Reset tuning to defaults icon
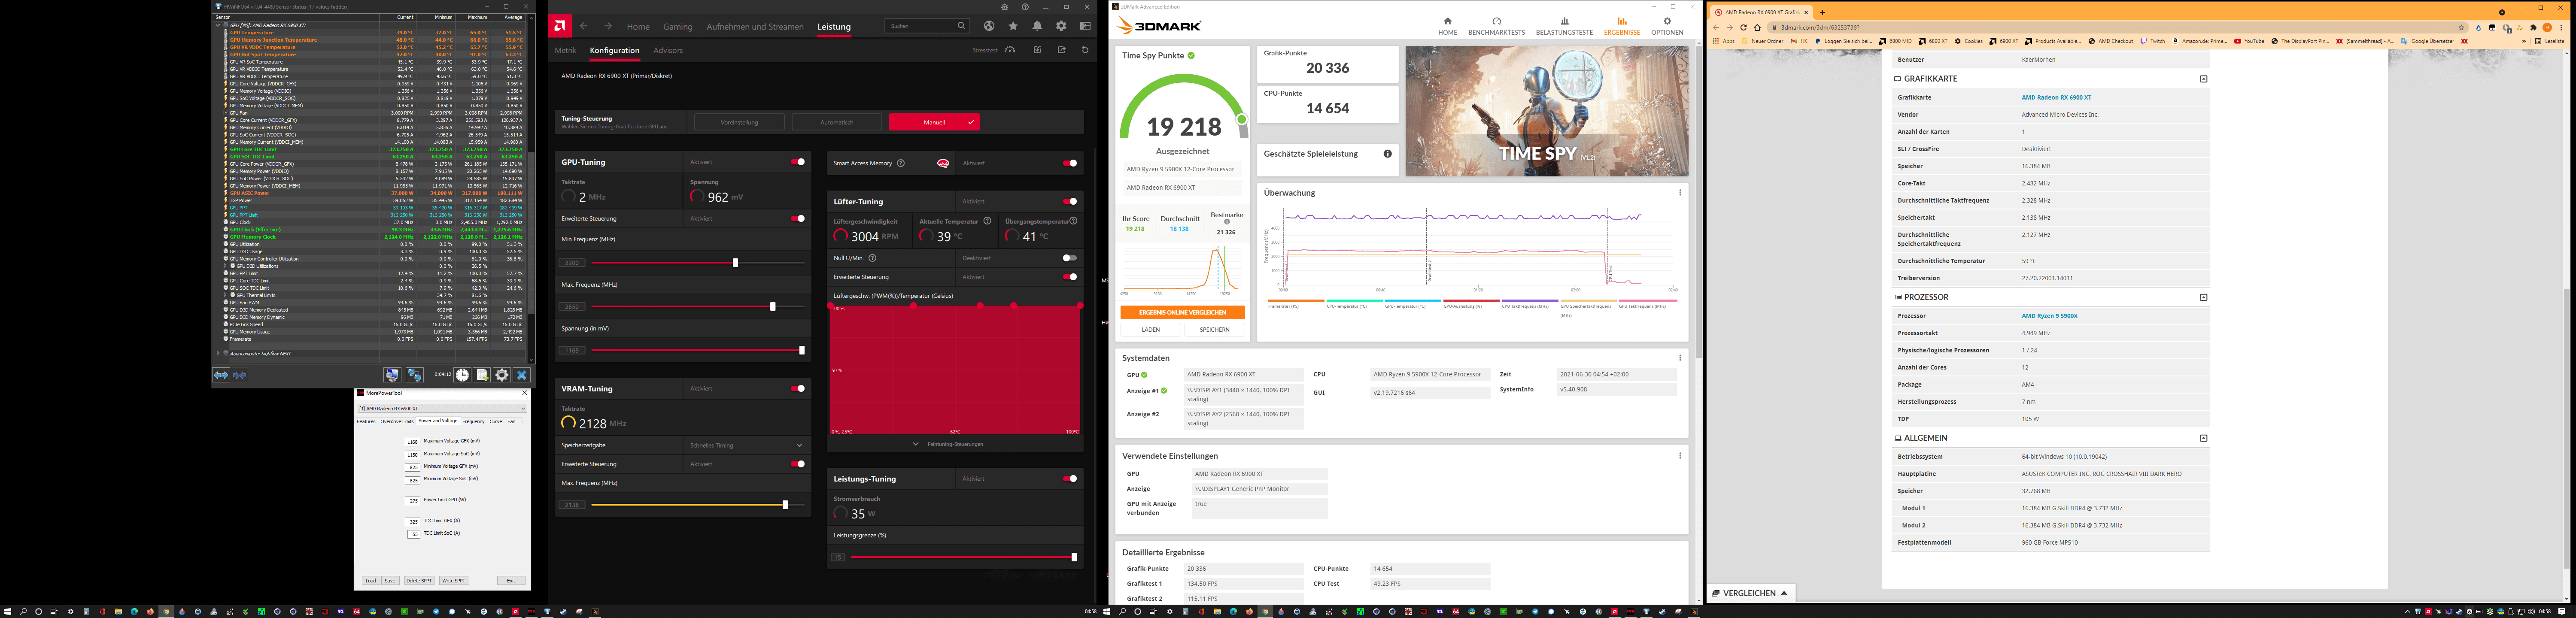Viewport: 2576px width, 618px height. pos(1085,50)
